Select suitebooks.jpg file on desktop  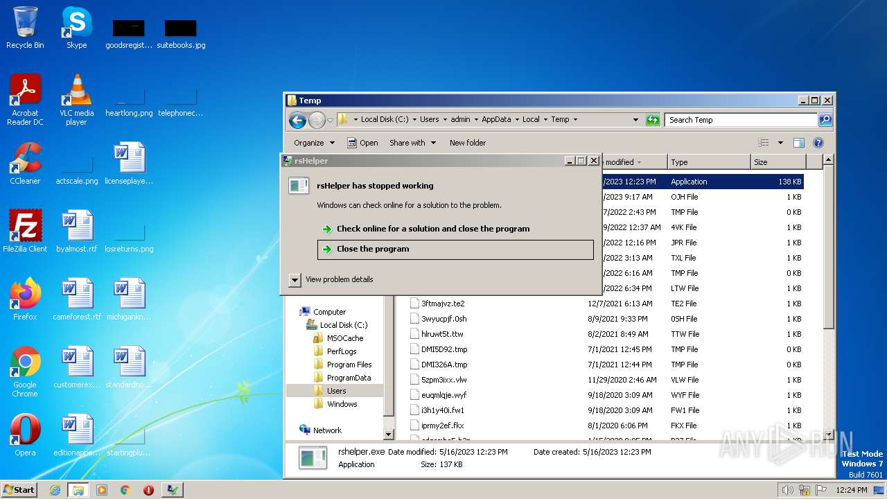[x=181, y=34]
